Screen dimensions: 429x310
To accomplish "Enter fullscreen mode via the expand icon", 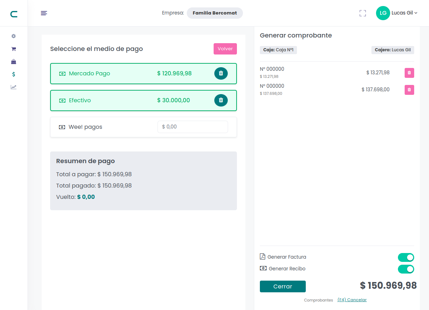I will tap(363, 13).
